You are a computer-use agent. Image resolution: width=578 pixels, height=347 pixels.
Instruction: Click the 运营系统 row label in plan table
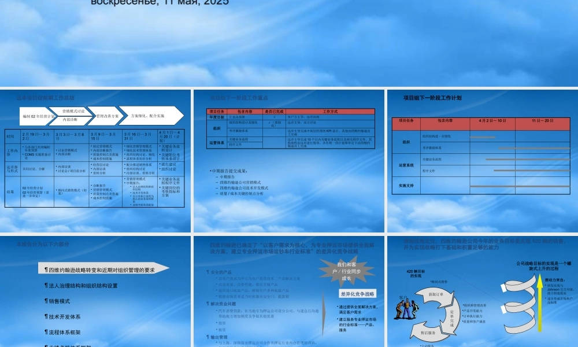tap(406, 165)
